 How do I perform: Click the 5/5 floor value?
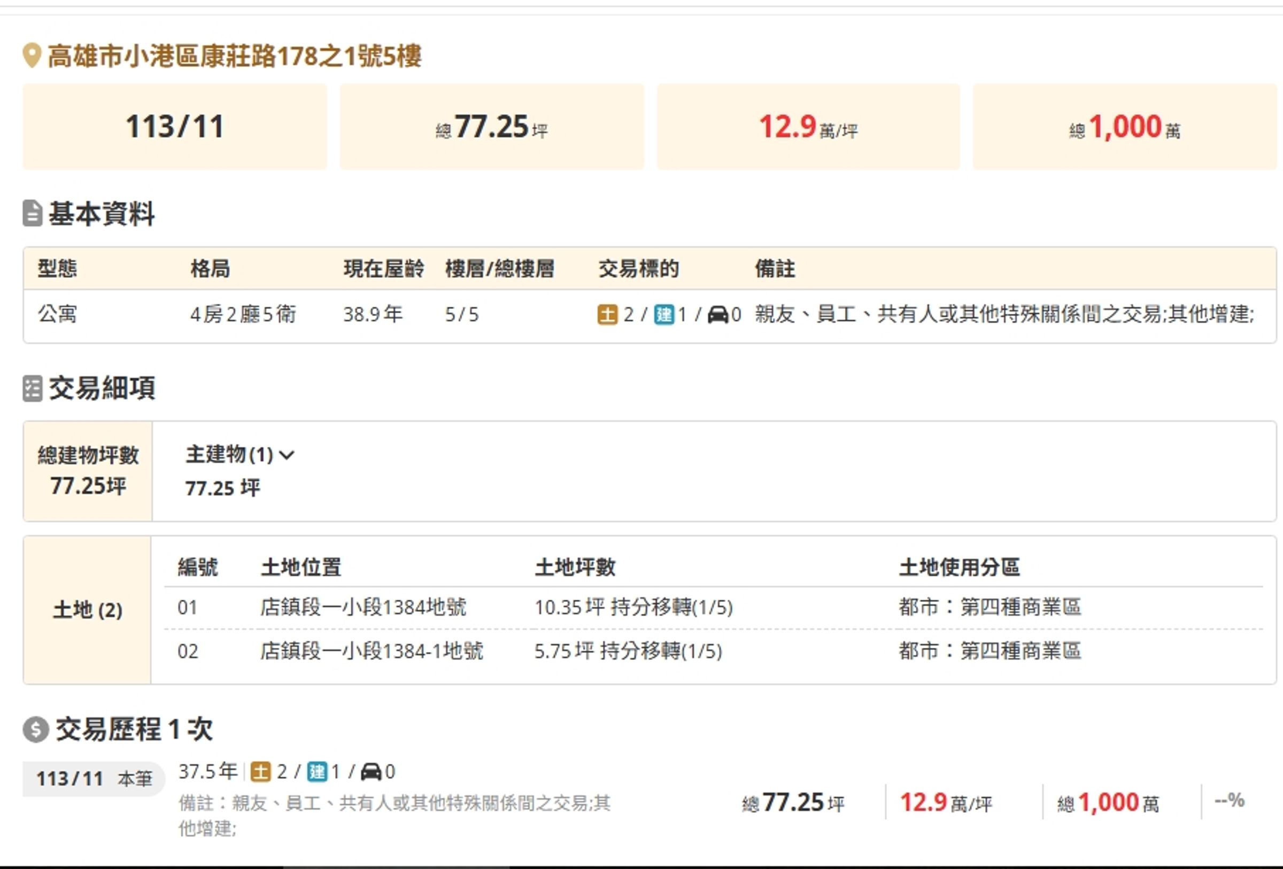(461, 314)
